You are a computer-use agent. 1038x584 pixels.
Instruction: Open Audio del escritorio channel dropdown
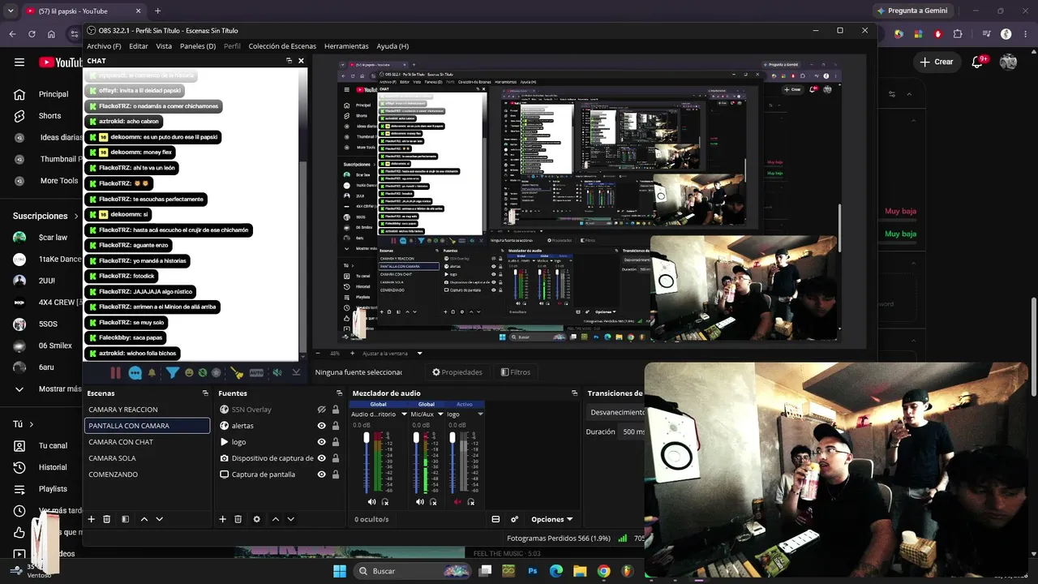(404, 414)
